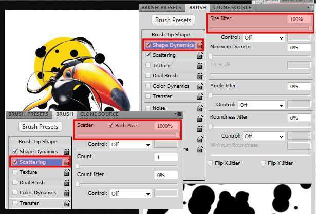
Task: Uncheck the Both Axes checkbox
Action: 110,125
